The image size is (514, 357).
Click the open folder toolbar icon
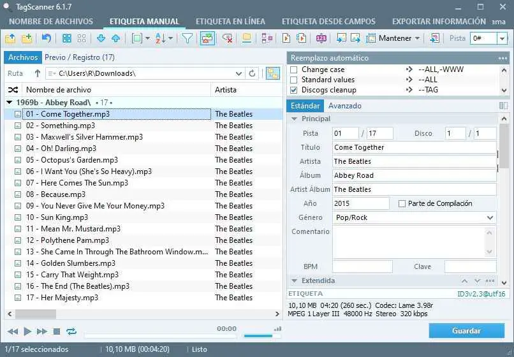[10, 38]
